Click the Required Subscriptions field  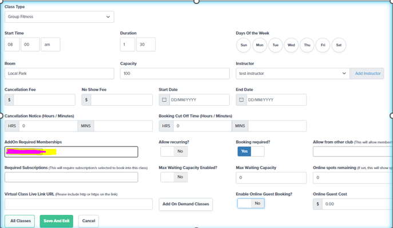click(x=71, y=177)
